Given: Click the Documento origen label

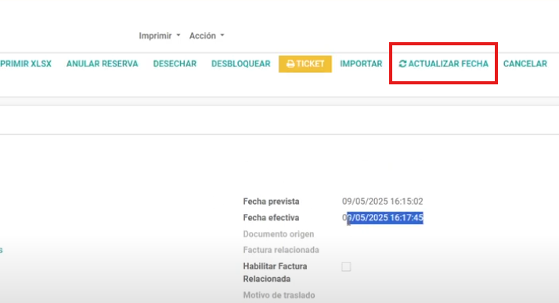Looking at the screenshot, I should point(279,234).
